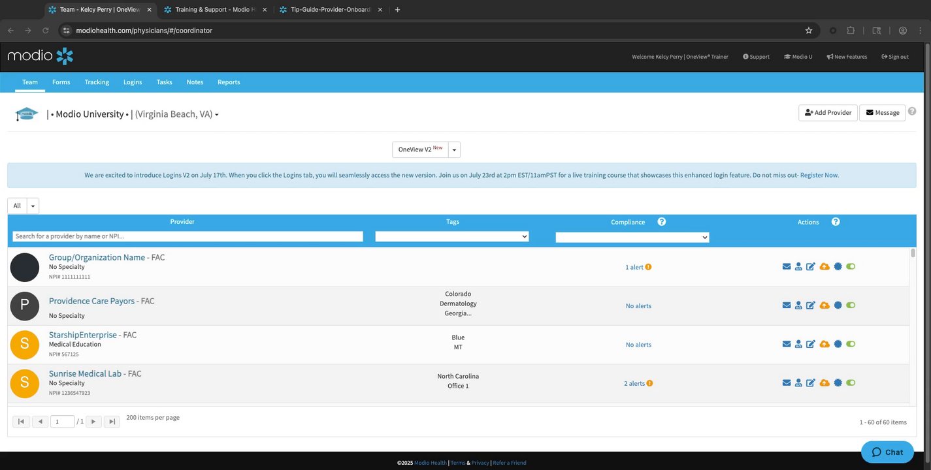
Task: Click the Modio University graduation cap icon
Action: [x=27, y=114]
